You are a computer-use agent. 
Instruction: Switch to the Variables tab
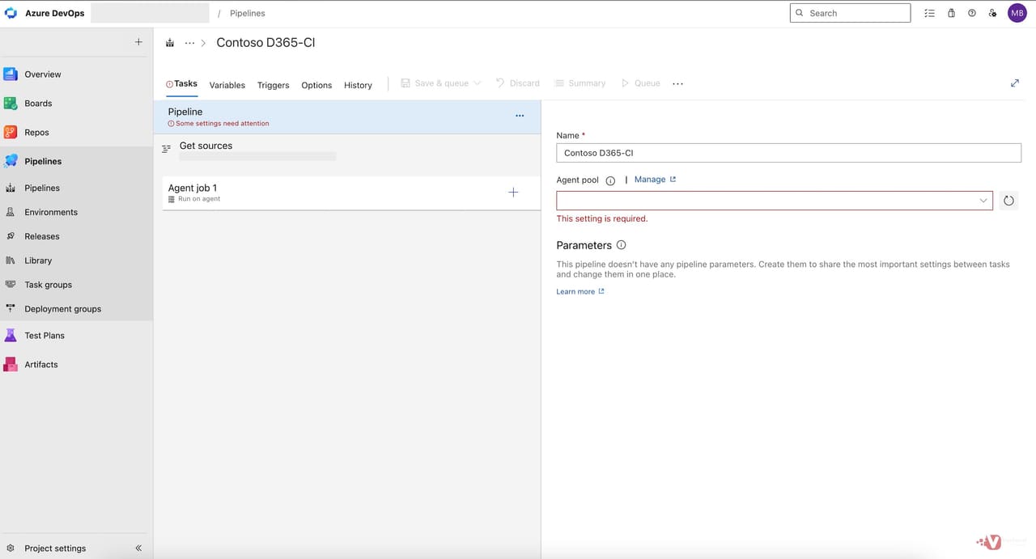coord(227,85)
